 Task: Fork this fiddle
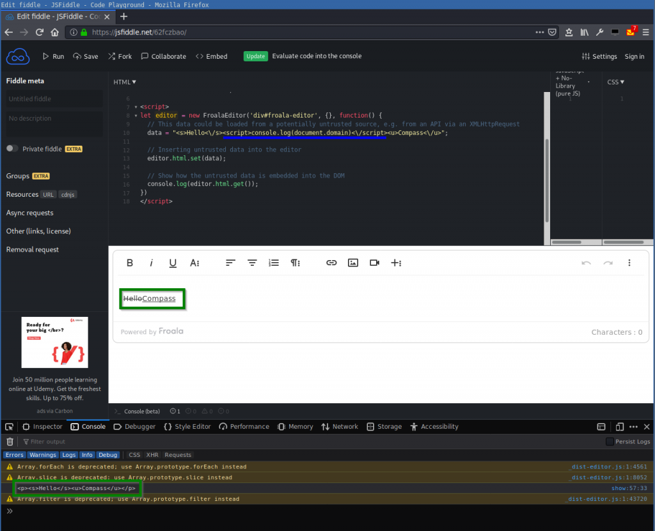coord(120,56)
